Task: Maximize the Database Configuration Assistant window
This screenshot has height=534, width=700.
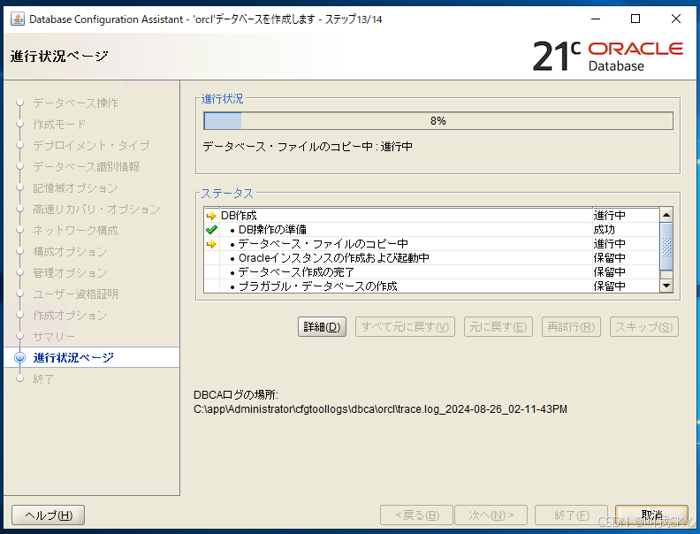Action: (635, 19)
